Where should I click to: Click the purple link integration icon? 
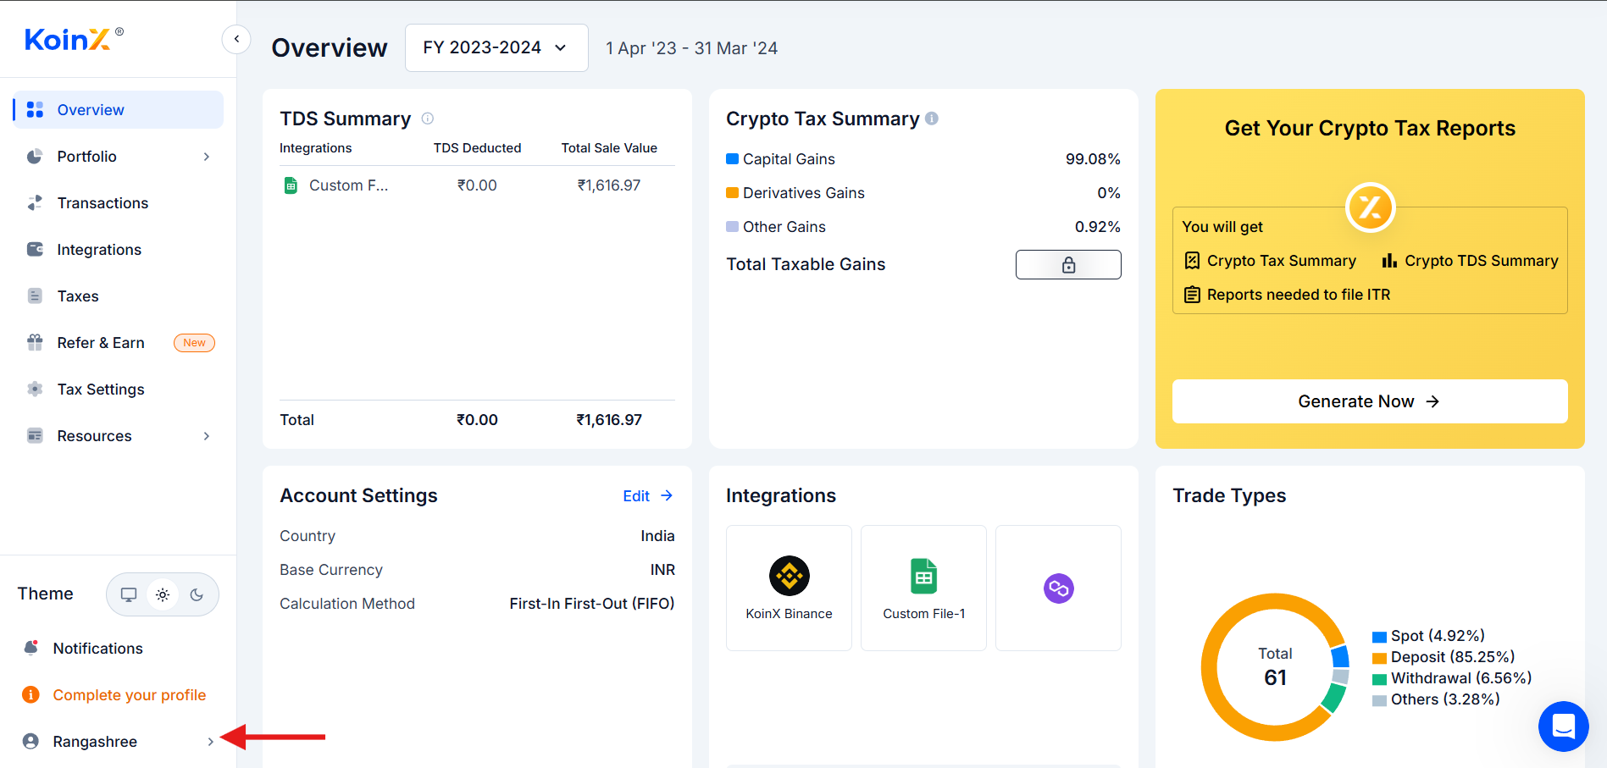tap(1058, 588)
